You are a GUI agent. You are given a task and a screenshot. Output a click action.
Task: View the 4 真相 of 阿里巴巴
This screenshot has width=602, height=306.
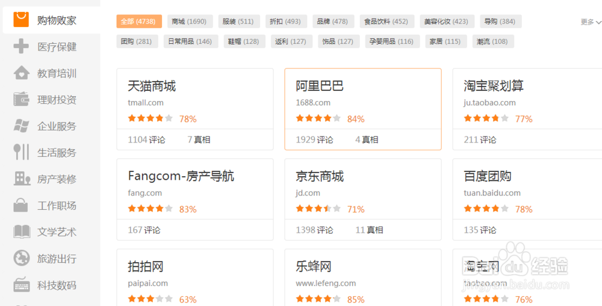click(367, 139)
